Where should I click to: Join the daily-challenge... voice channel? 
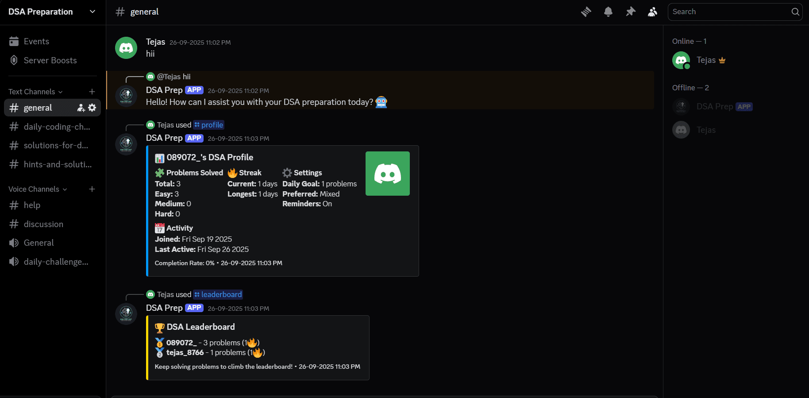53,262
